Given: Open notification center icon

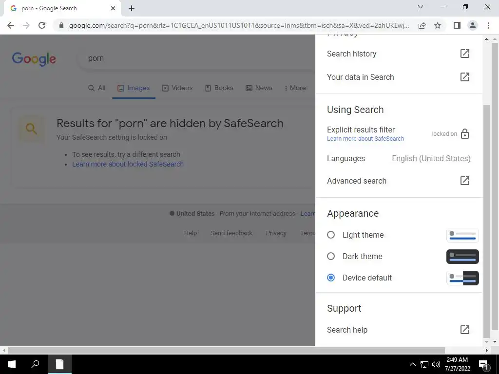Looking at the screenshot, I should pyautogui.click(x=484, y=365).
